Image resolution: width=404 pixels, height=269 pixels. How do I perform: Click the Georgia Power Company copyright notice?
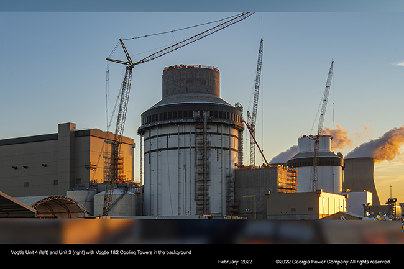pyautogui.click(x=333, y=262)
